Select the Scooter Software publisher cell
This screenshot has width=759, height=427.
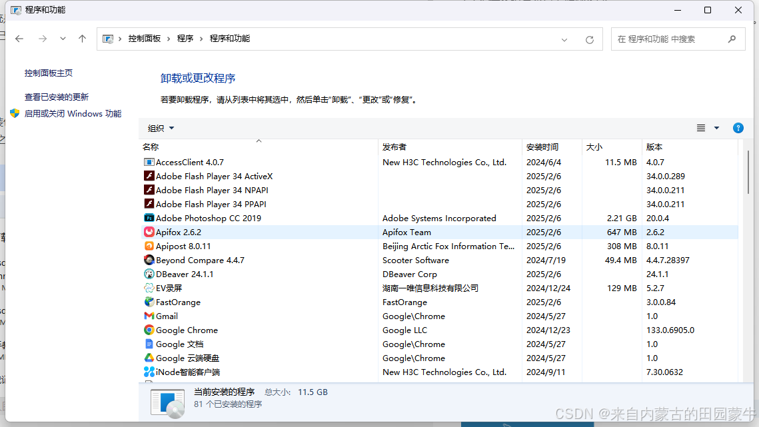415,260
